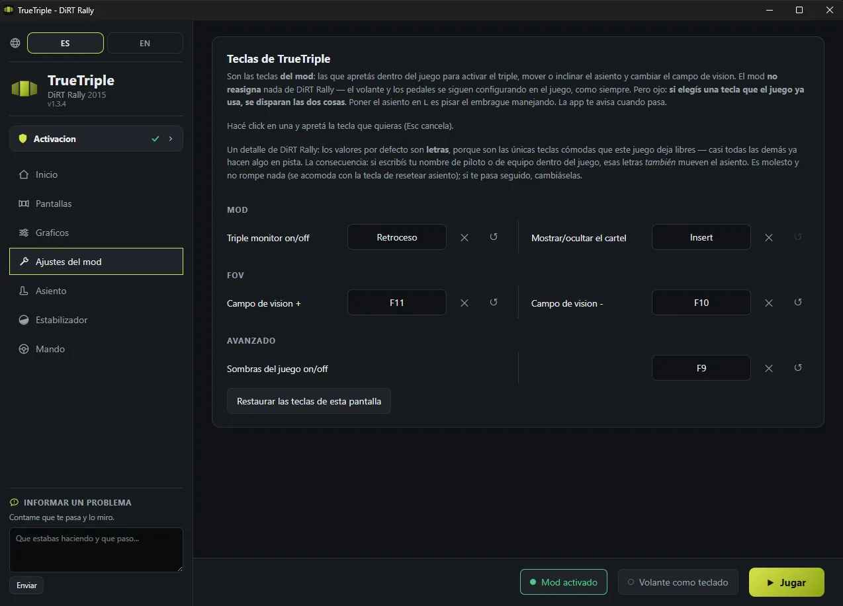Open the Estabilizador section
Image resolution: width=843 pixels, height=606 pixels.
[96, 320]
